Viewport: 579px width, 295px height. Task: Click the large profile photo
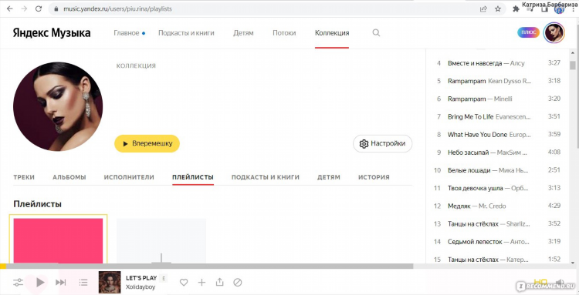(x=58, y=106)
